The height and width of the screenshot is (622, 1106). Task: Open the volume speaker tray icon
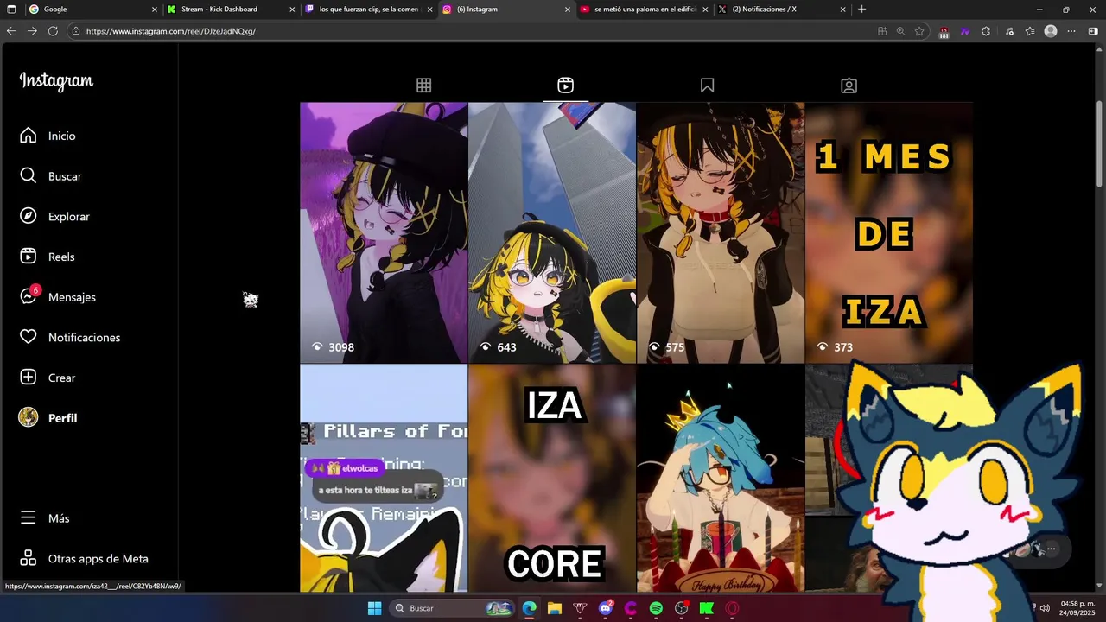[x=1046, y=608]
